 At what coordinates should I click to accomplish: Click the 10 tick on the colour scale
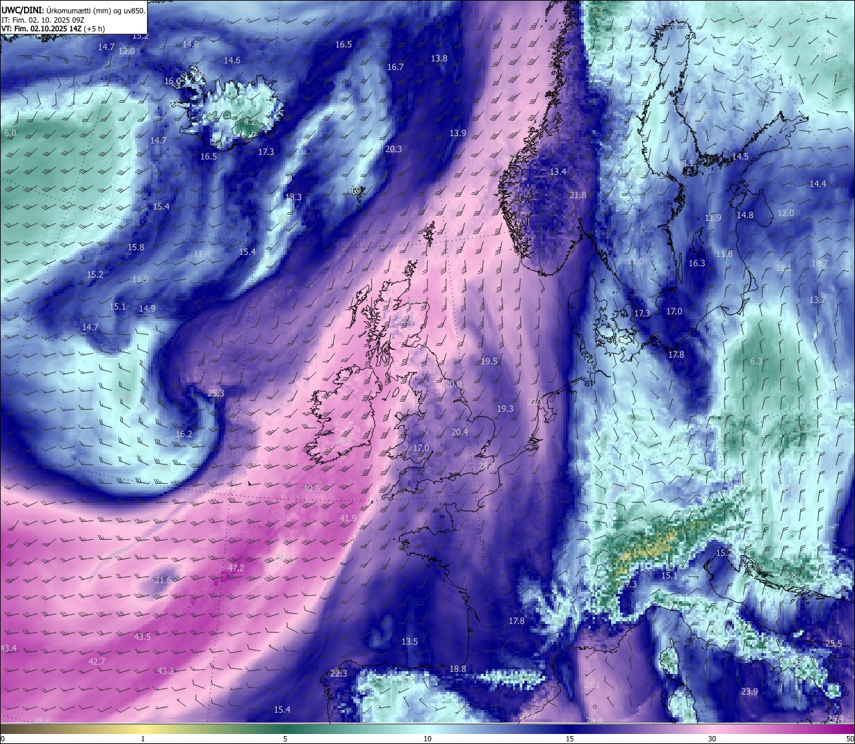(x=427, y=739)
